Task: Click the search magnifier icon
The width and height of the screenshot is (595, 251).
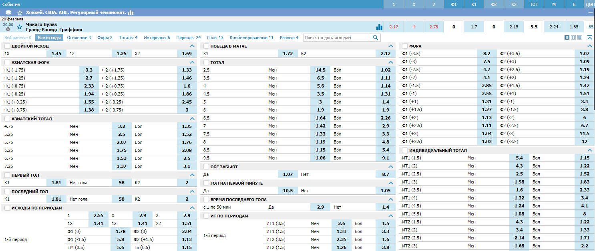Action: coord(376,38)
